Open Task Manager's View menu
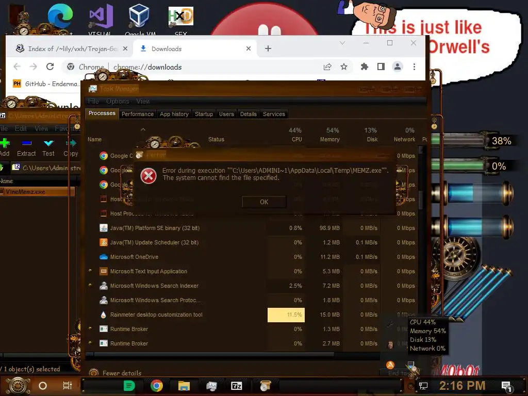The width and height of the screenshot is (528, 396). point(143,102)
